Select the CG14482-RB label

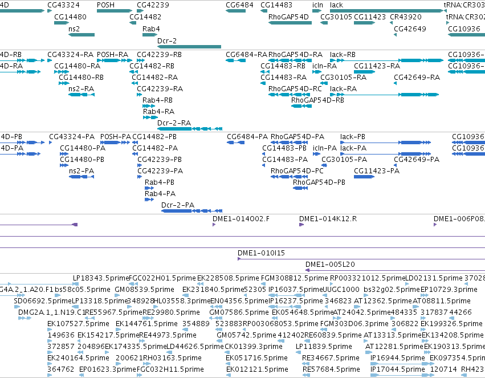click(x=152, y=66)
